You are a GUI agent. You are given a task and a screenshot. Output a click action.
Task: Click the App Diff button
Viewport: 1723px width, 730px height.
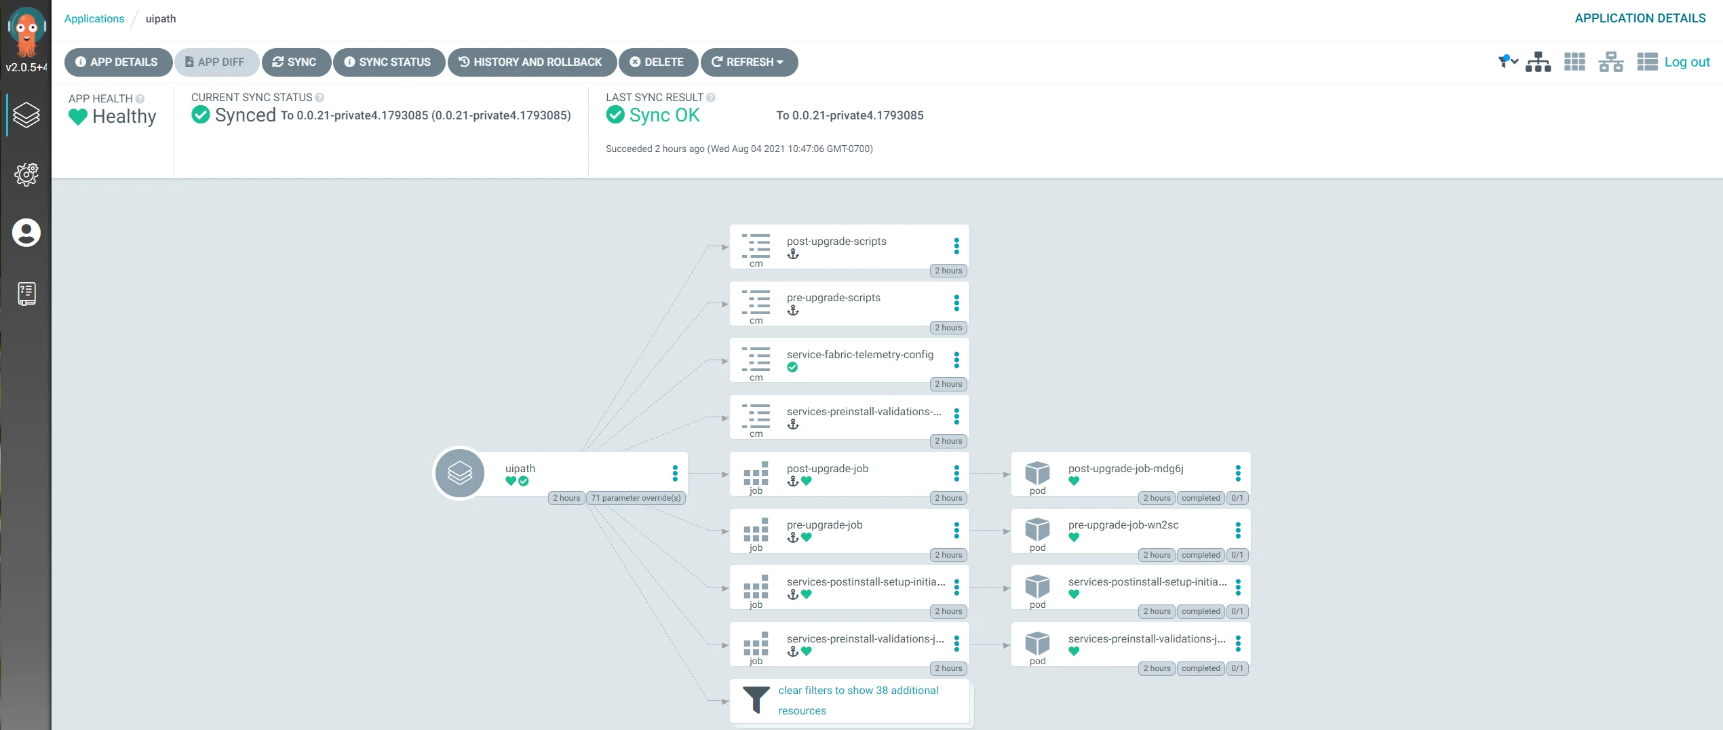(x=216, y=62)
